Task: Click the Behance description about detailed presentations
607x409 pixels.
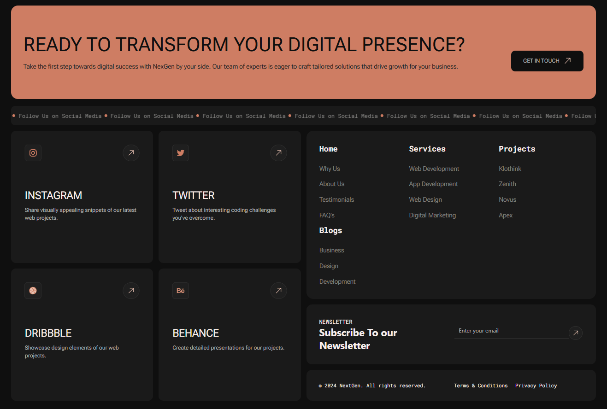Action: tap(229, 348)
